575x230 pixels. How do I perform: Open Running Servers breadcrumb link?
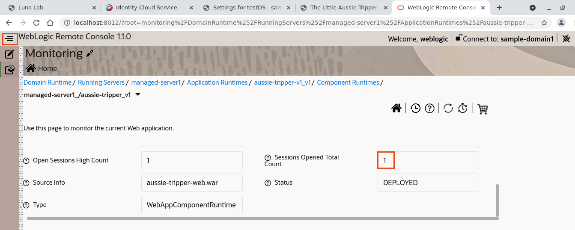click(101, 83)
